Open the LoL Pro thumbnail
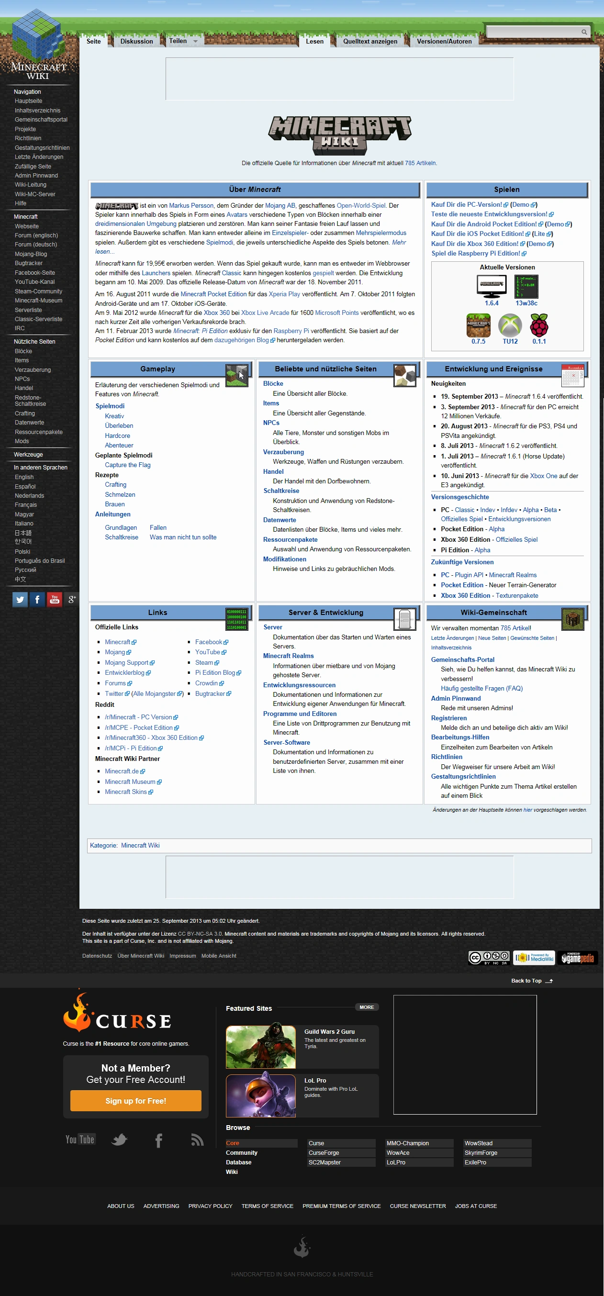Image resolution: width=604 pixels, height=1296 pixels. pyautogui.click(x=261, y=1095)
